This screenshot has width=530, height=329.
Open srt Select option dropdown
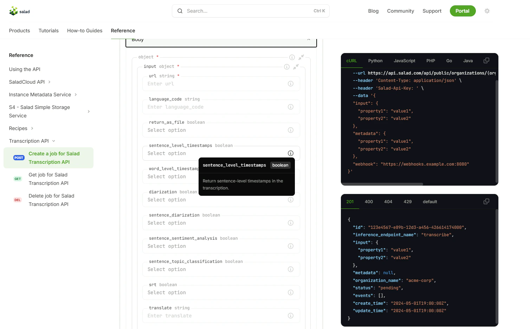click(221, 292)
